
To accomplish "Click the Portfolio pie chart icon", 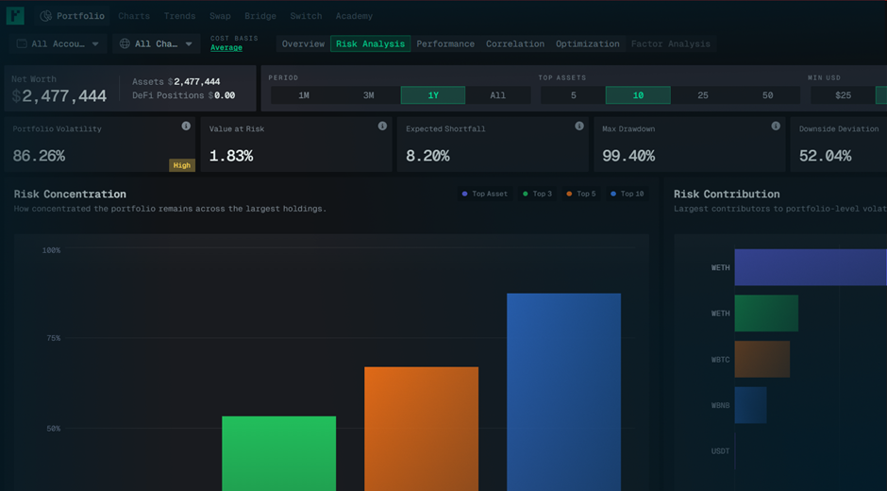I will (x=46, y=16).
